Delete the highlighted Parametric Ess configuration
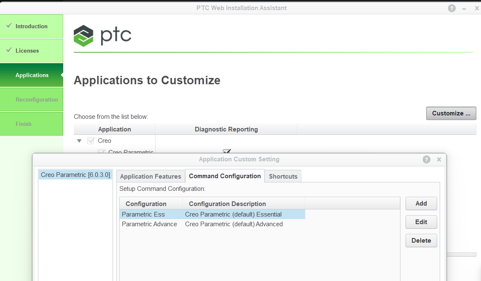Viewport: 481px width, 281px height. [421, 240]
